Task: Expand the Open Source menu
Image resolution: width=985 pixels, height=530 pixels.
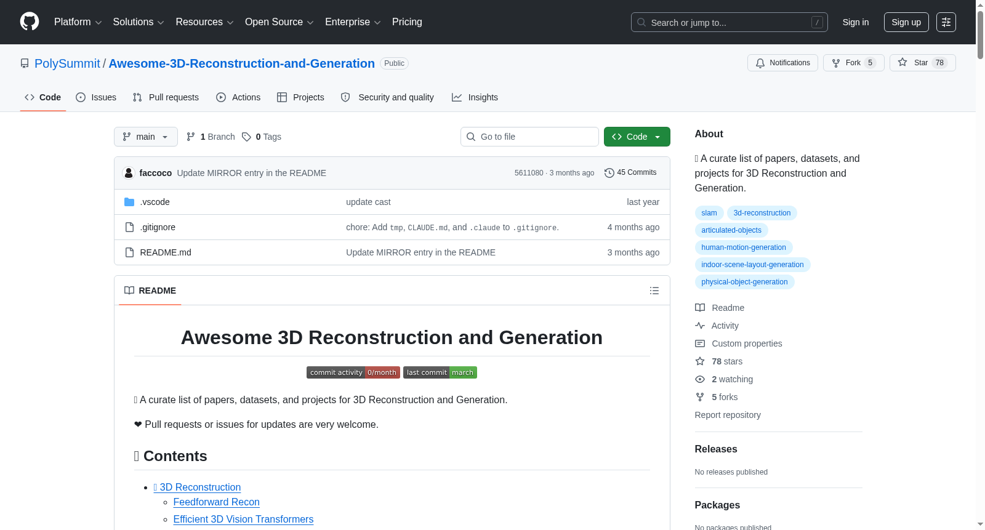Action: click(x=279, y=22)
